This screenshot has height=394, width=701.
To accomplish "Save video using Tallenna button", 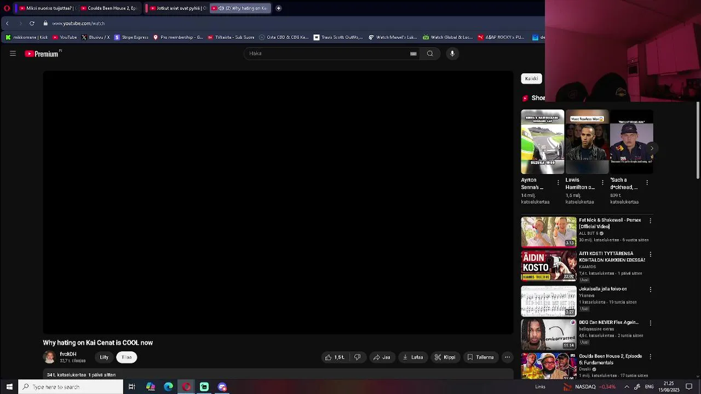I will (480, 357).
